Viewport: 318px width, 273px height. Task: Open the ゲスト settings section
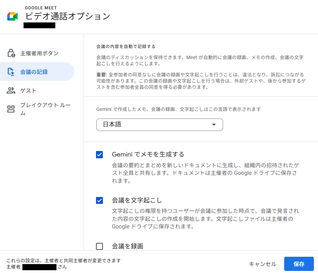tap(28, 91)
